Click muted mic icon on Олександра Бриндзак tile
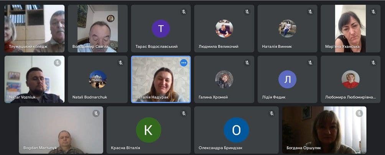This screenshot has height=155, width=385. coord(271,113)
